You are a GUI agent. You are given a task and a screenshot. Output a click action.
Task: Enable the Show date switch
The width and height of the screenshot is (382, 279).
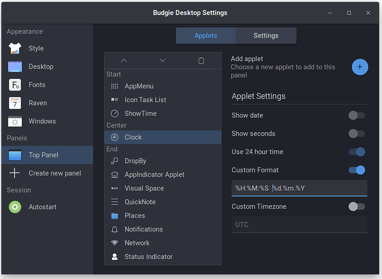pos(356,116)
